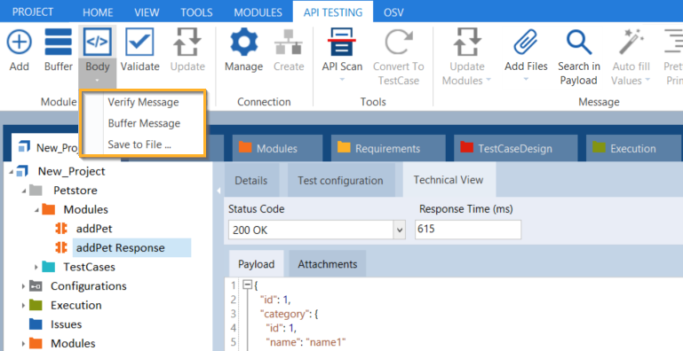
Task: Switch to the Test configuration tab
Action: pos(341,181)
